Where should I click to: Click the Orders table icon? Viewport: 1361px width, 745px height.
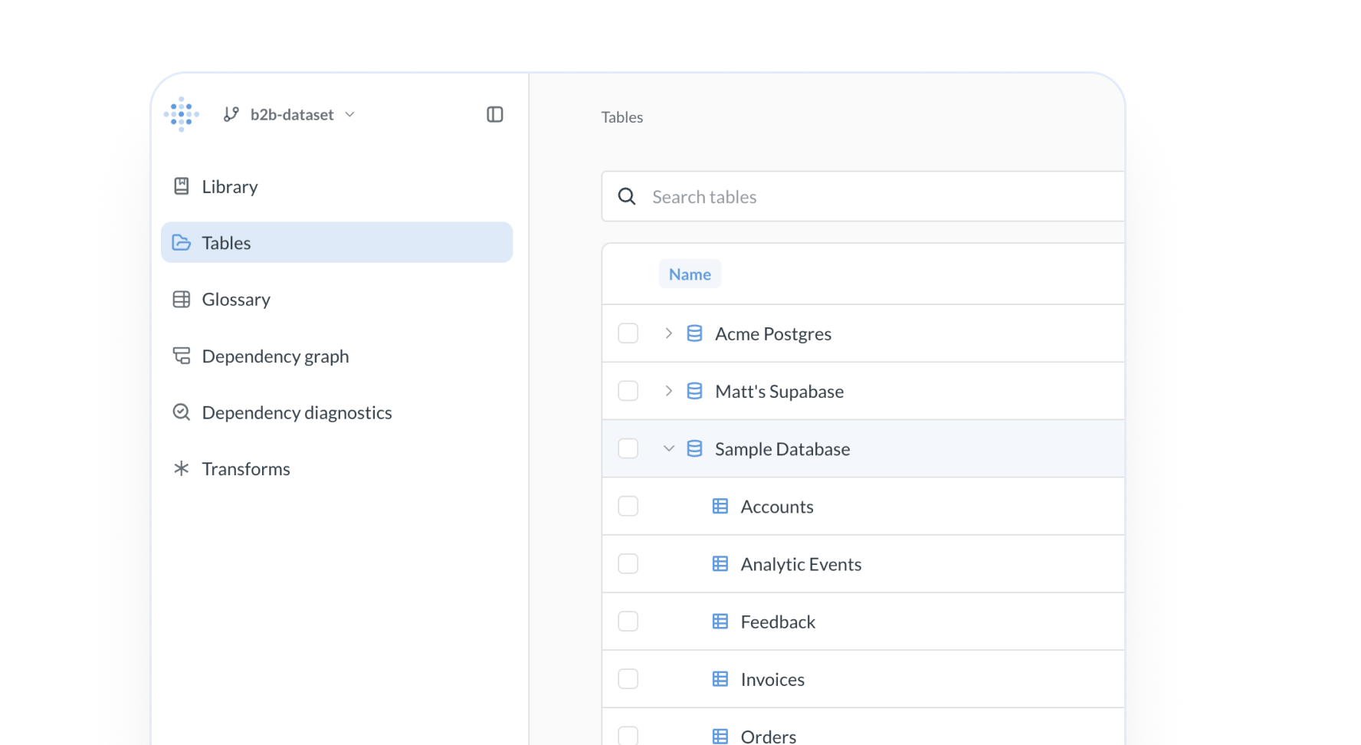(720, 736)
